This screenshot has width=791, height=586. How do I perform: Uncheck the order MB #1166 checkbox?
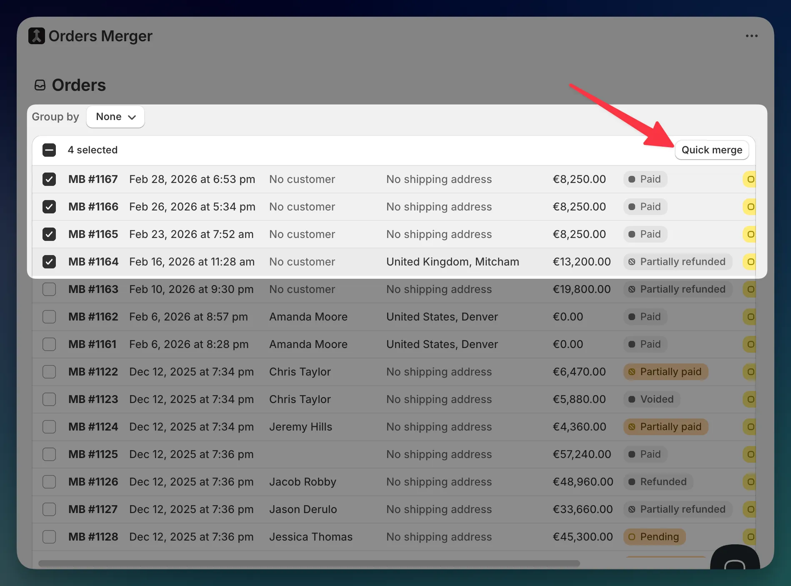(x=49, y=207)
